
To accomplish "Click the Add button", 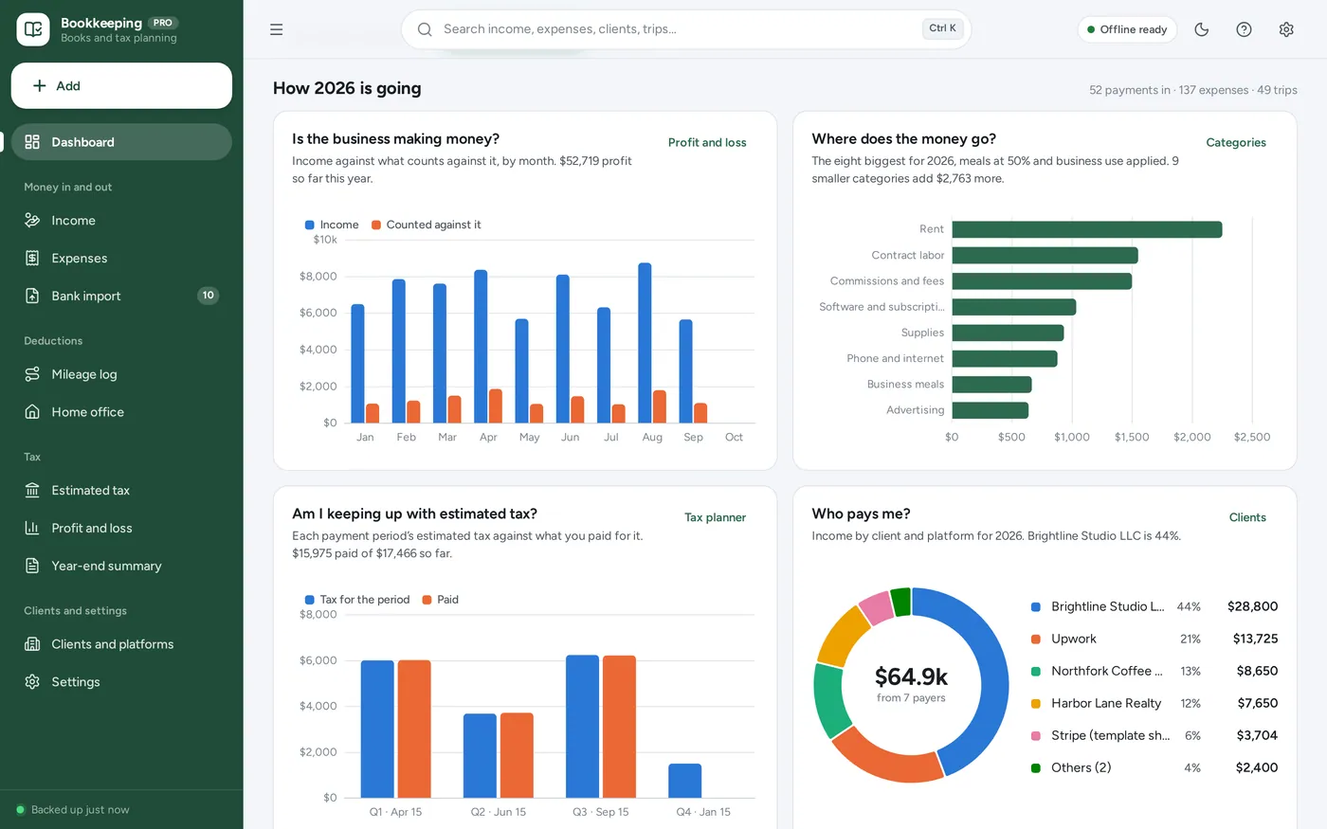I will click(121, 86).
